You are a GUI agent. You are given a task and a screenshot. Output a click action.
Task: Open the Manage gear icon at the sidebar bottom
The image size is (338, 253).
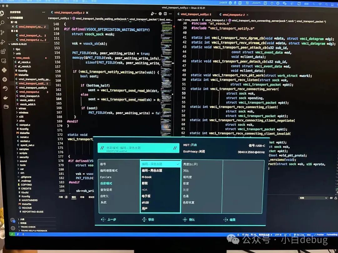pos(13,228)
